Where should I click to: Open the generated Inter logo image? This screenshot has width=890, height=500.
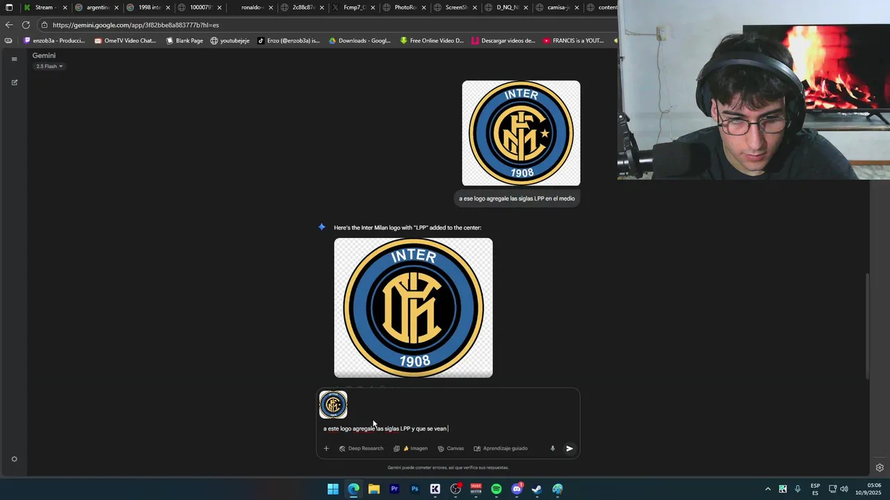coord(413,308)
